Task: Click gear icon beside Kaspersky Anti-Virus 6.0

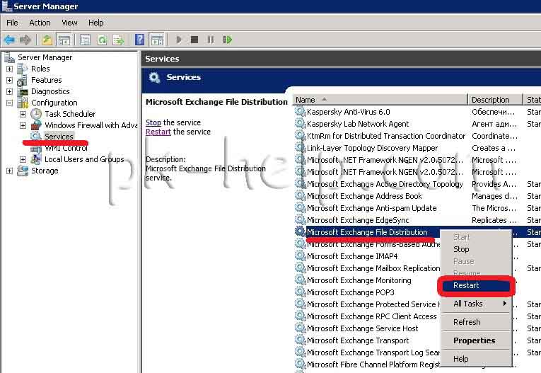Action: click(x=300, y=112)
